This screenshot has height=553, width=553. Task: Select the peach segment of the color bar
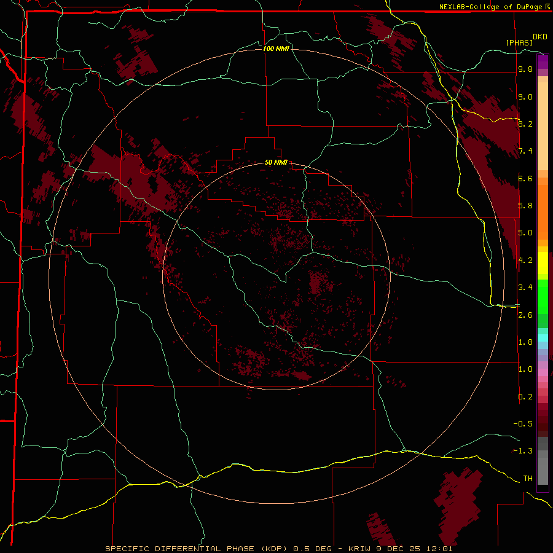543,126
